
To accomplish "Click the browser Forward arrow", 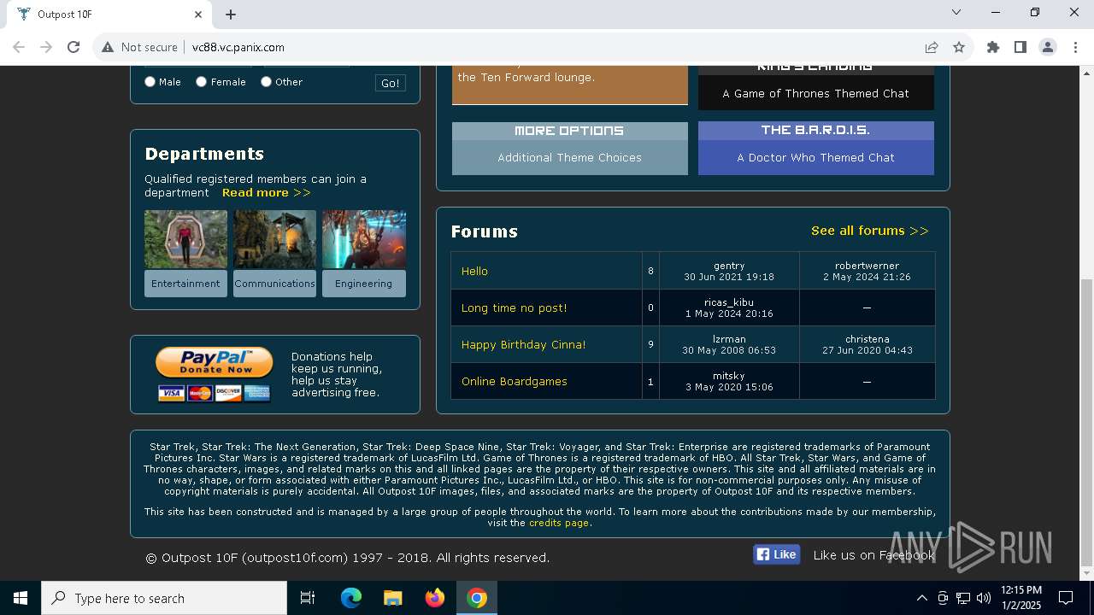I will (46, 47).
